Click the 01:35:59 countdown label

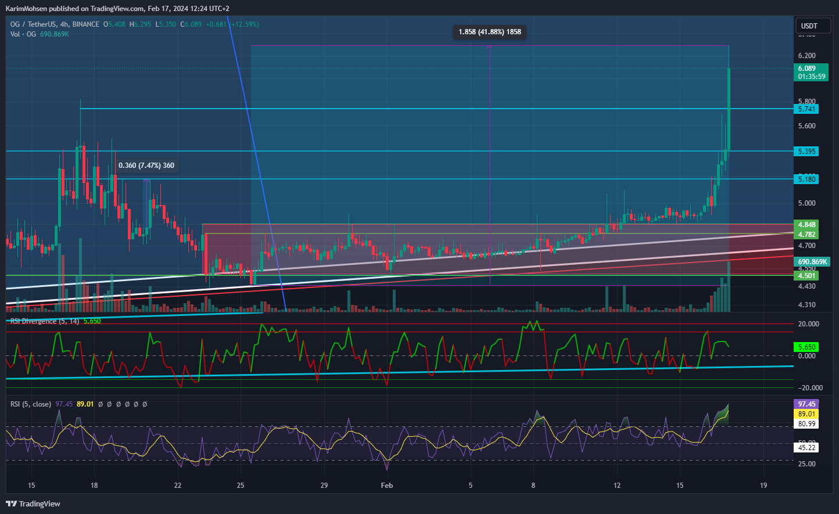click(x=812, y=77)
